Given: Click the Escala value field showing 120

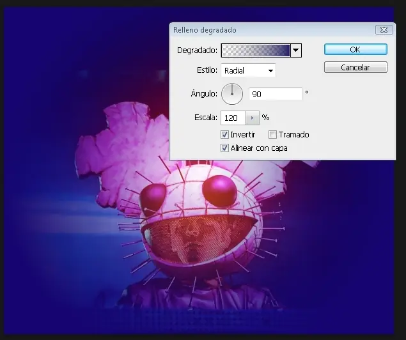Looking at the screenshot, I should [233, 118].
